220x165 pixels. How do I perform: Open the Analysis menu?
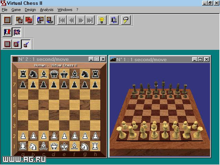coord(47,10)
